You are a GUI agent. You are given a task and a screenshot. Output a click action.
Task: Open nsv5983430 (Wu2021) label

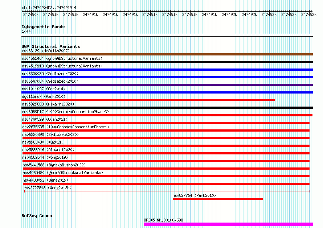(x=43, y=142)
